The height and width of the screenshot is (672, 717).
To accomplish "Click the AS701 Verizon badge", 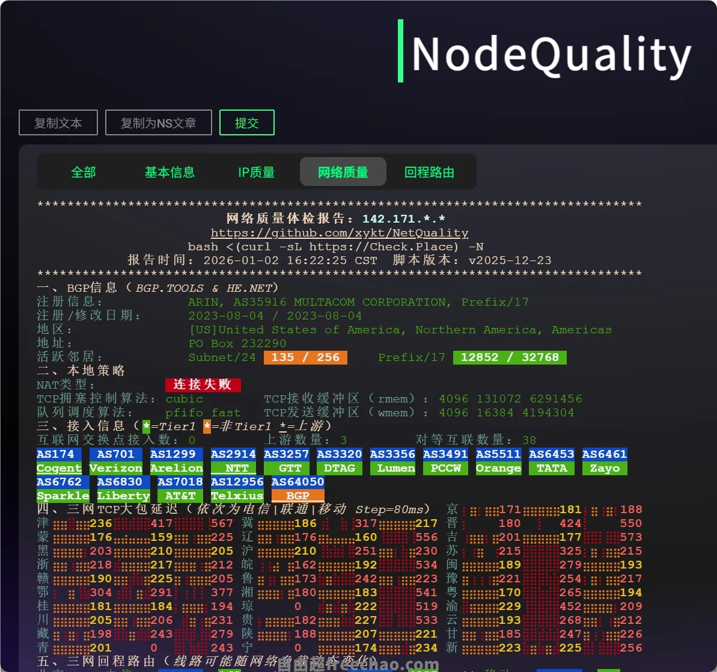I will 115,461.
